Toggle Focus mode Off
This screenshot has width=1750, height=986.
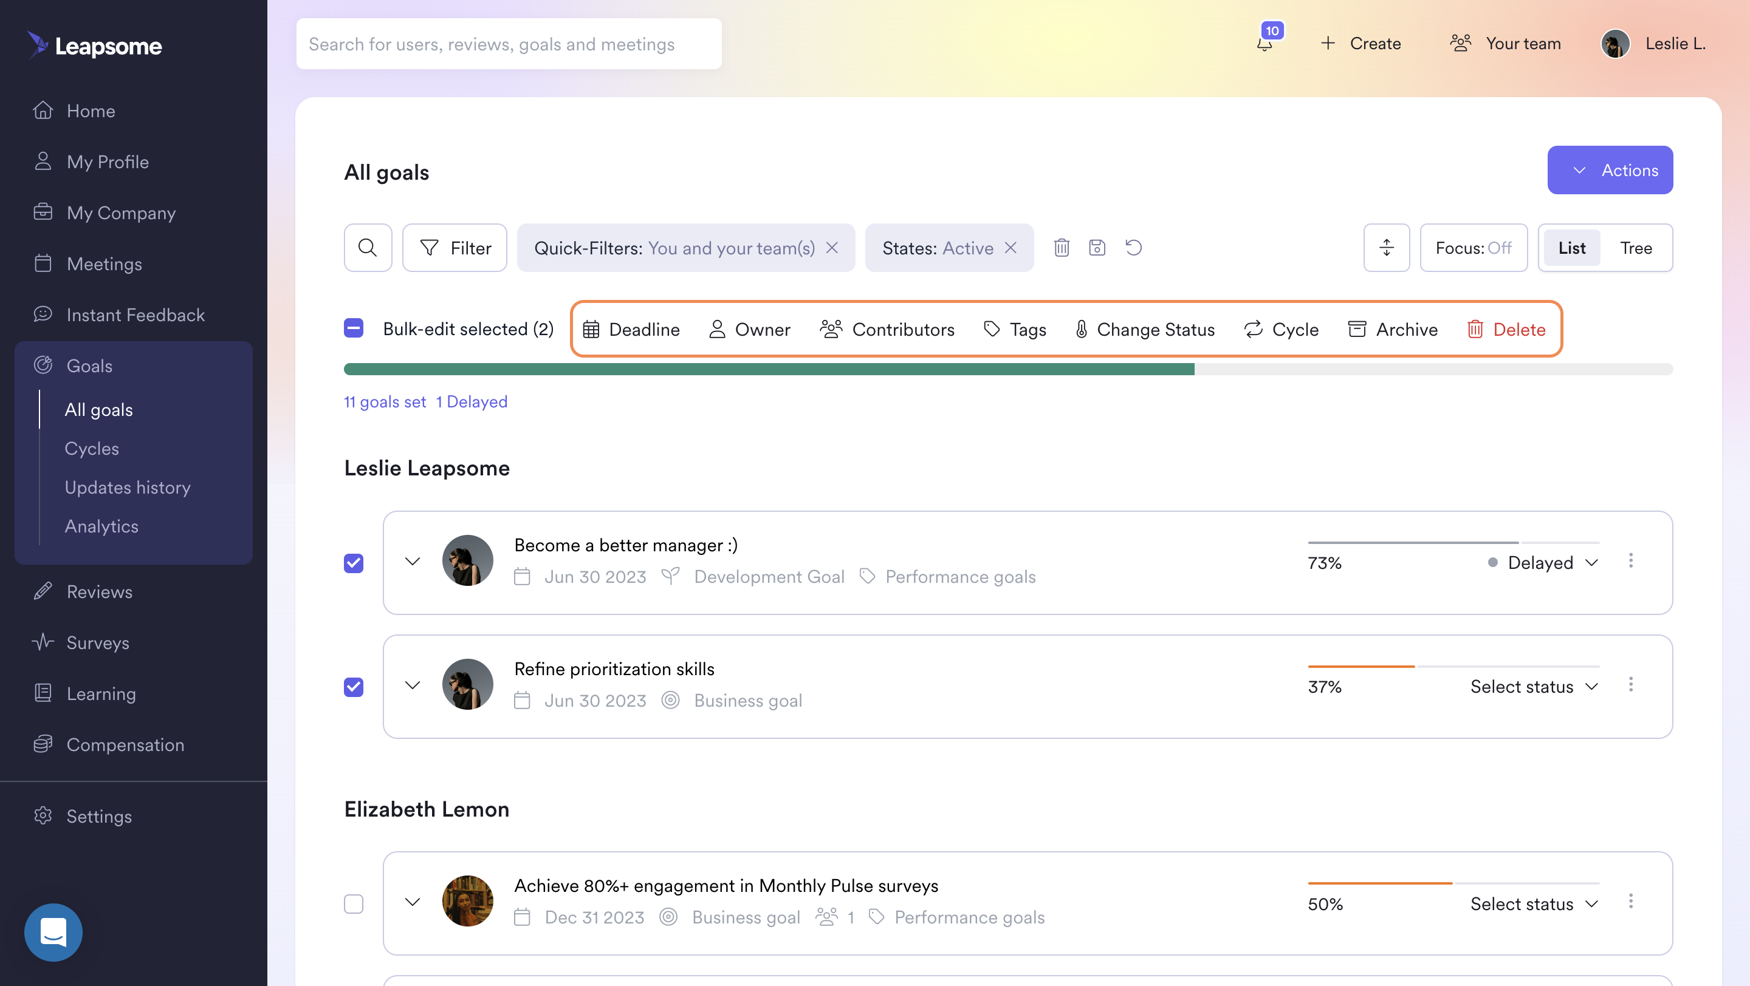coord(1474,248)
